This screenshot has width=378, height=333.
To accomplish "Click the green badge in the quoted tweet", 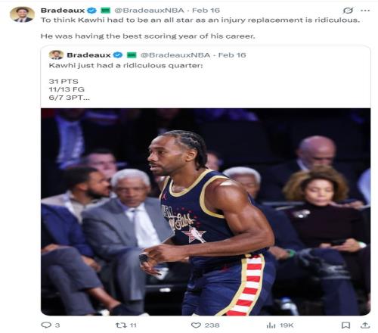I will point(132,55).
